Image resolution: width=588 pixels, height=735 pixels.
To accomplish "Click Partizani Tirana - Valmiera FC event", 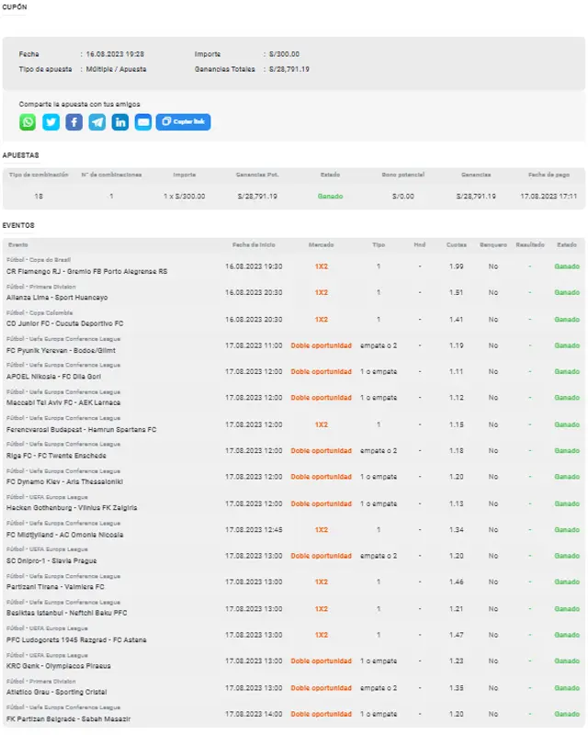I will tap(55, 587).
